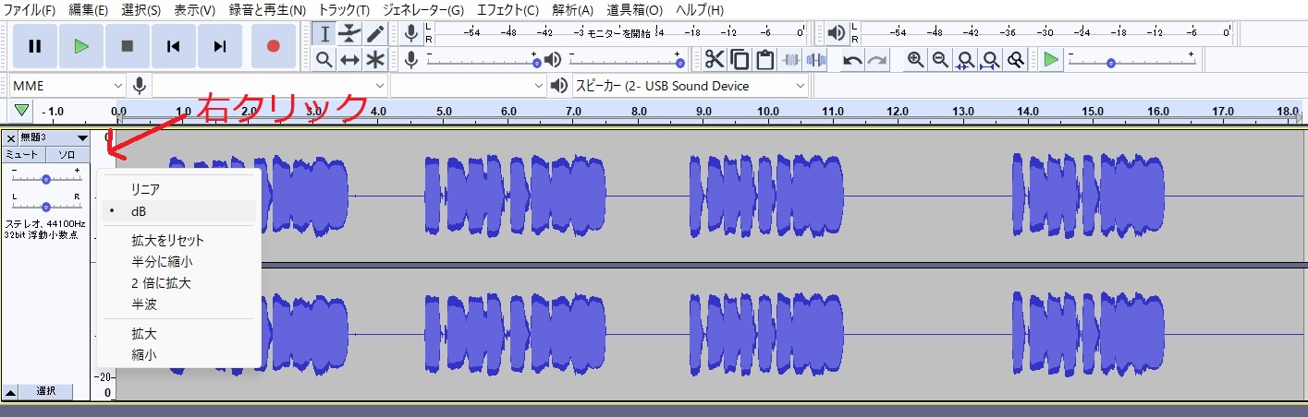Viewport: 1308px width, 417px height.
Task: Open the MME audio host dropdown
Action: pos(67,86)
